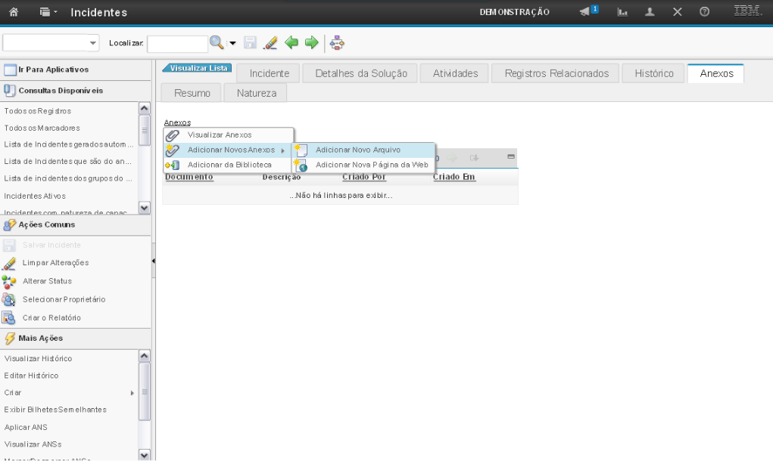Screen dimensions: 773x461
Task: Expand the search options dropdown arrow
Action: pos(232,44)
